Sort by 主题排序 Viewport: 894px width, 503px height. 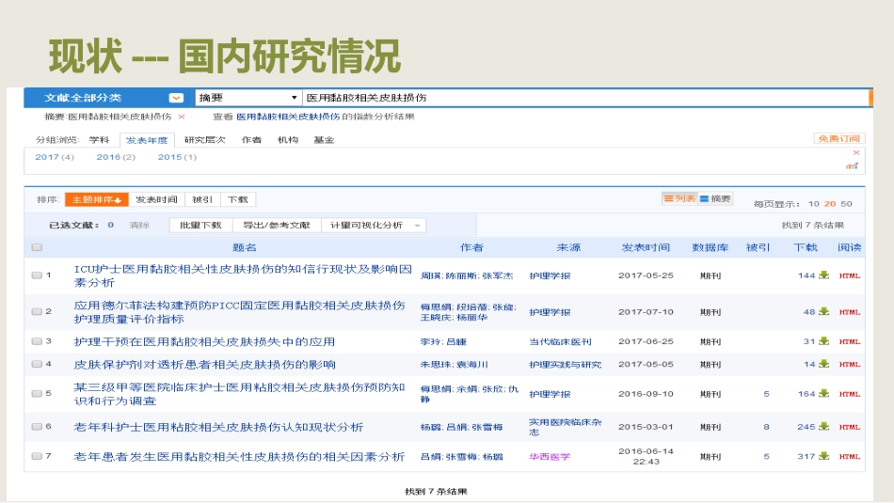pos(96,199)
